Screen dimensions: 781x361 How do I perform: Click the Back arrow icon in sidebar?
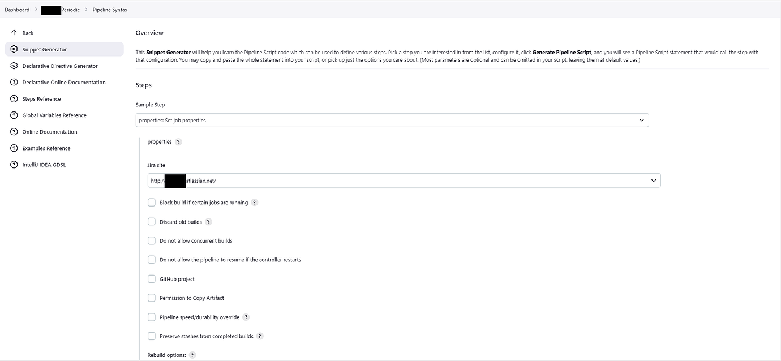pyautogui.click(x=14, y=33)
